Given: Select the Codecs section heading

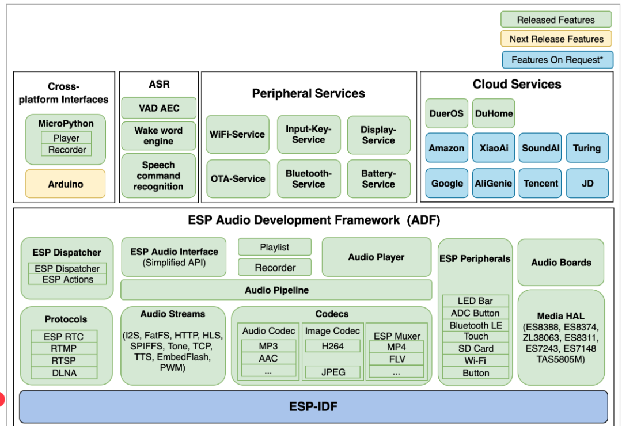Looking at the screenshot, I should (332, 314).
